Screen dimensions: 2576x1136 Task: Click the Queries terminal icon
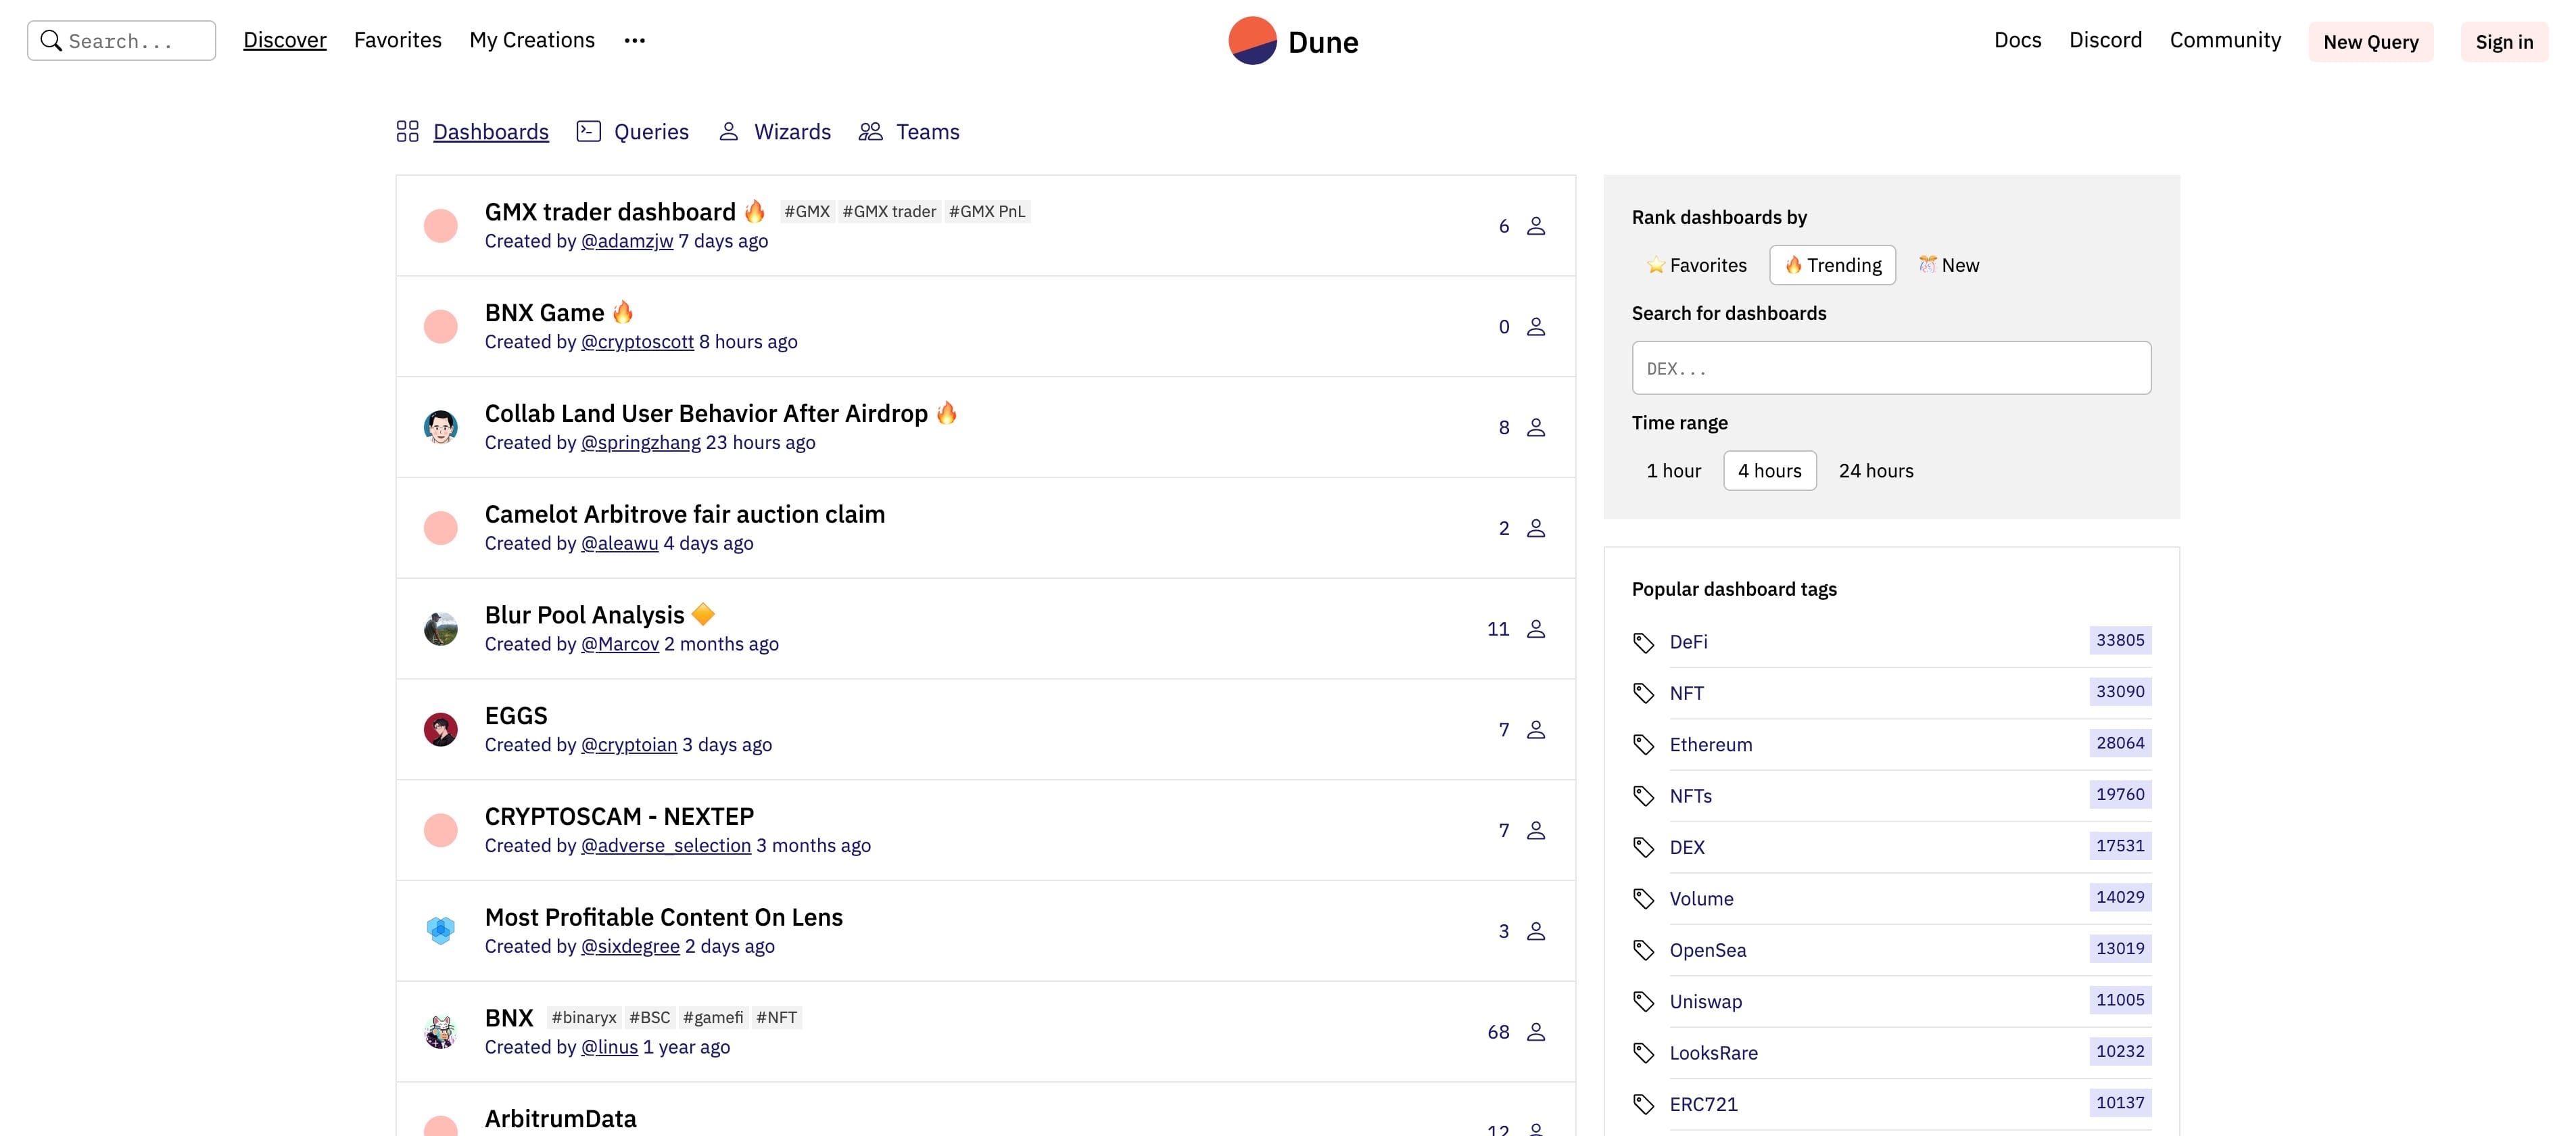click(588, 131)
